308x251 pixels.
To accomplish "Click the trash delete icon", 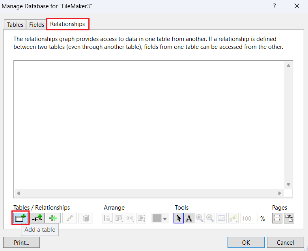I will pos(86,218).
